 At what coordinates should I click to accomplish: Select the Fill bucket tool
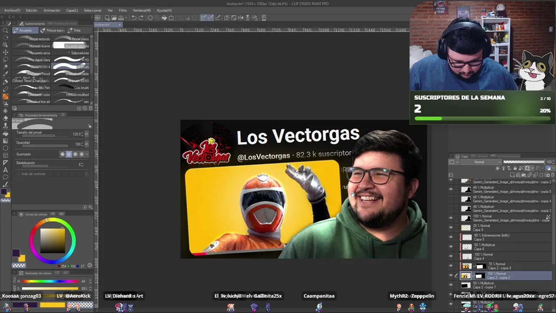point(6,133)
